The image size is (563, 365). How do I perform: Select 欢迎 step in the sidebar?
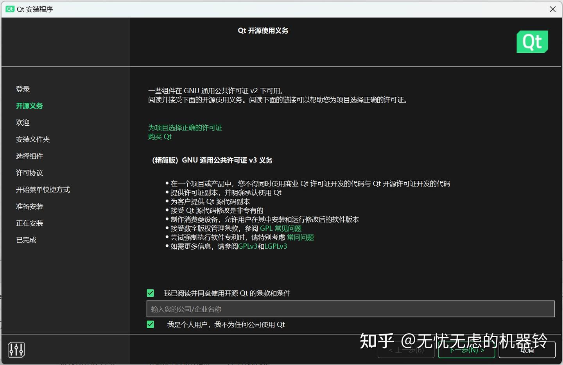point(22,122)
